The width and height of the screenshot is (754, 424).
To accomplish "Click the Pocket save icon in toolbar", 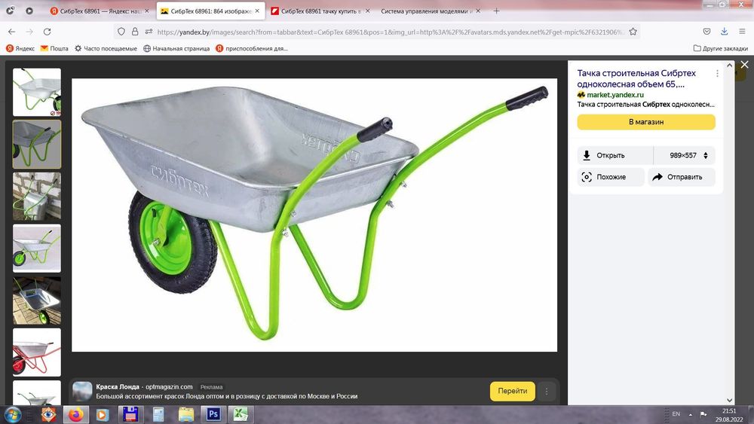I will (x=706, y=32).
